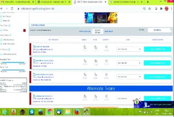Click the second train's check availability button
This screenshot has width=174, height=117.
coord(157,63)
